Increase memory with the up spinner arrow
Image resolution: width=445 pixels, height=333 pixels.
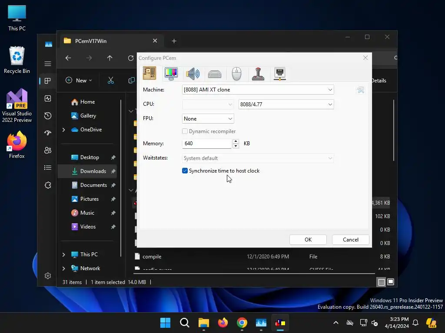[236, 141]
